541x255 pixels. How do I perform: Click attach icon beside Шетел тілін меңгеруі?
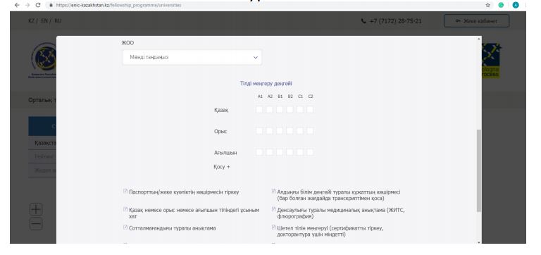[x=273, y=227]
